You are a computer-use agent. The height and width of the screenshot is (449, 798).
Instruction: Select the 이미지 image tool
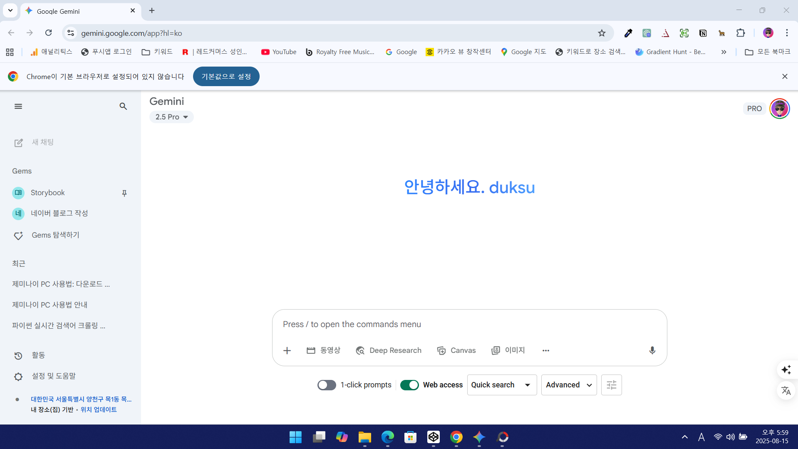[508, 350]
